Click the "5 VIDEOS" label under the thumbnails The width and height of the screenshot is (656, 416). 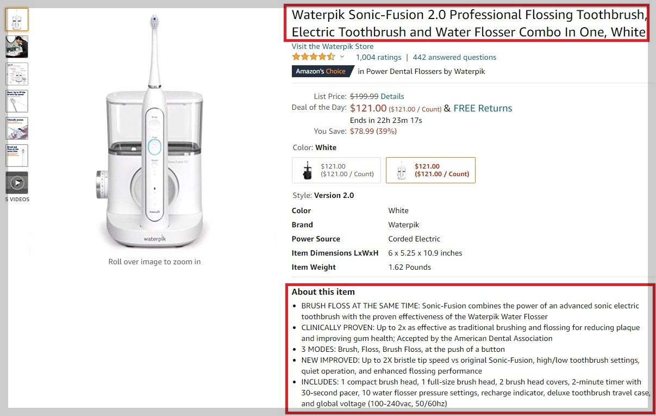coord(17,199)
